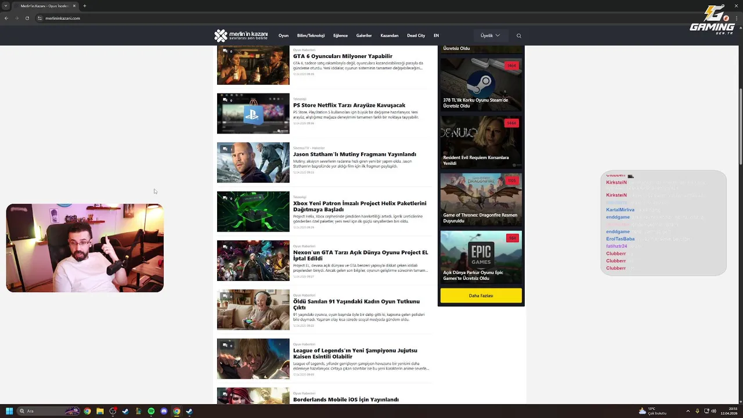Click Jason Statham Mutiny article thumbnail

click(x=253, y=163)
